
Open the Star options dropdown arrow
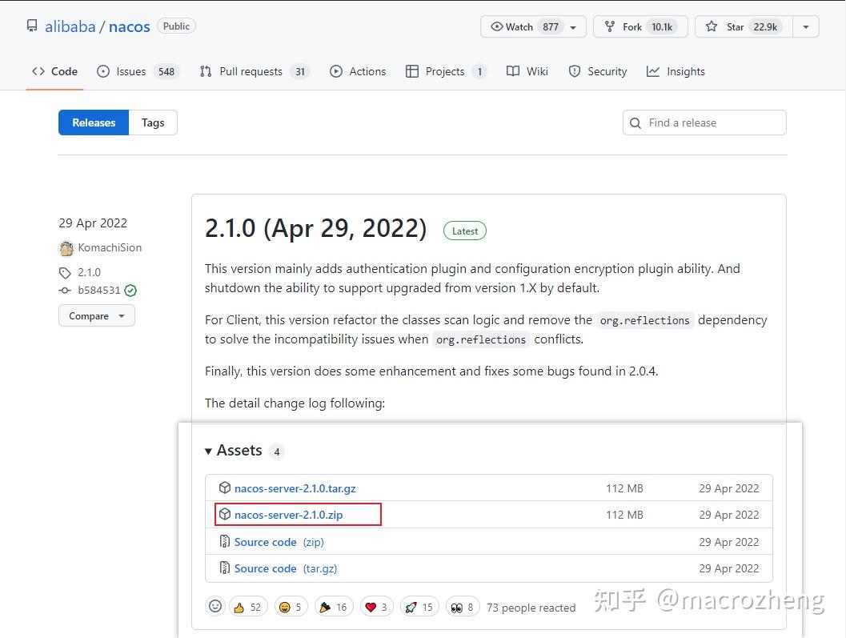[805, 26]
